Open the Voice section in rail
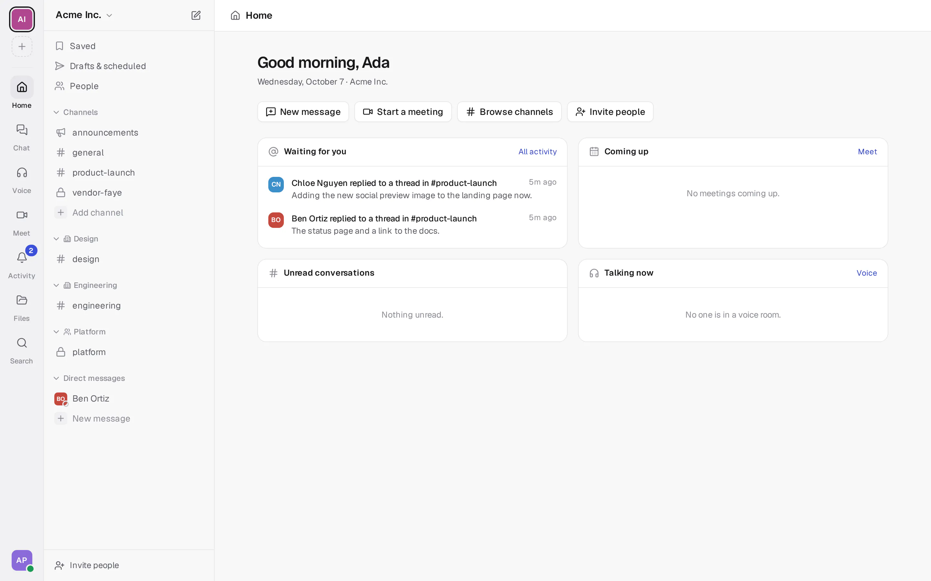 pyautogui.click(x=22, y=180)
